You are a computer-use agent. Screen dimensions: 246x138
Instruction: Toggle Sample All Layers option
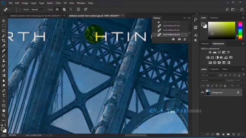click(x=78, y=10)
